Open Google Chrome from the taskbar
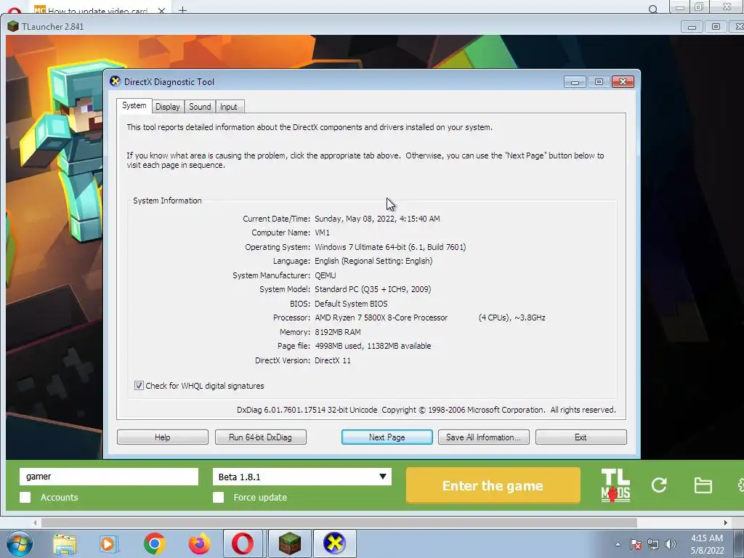This screenshot has width=744, height=558. [154, 543]
